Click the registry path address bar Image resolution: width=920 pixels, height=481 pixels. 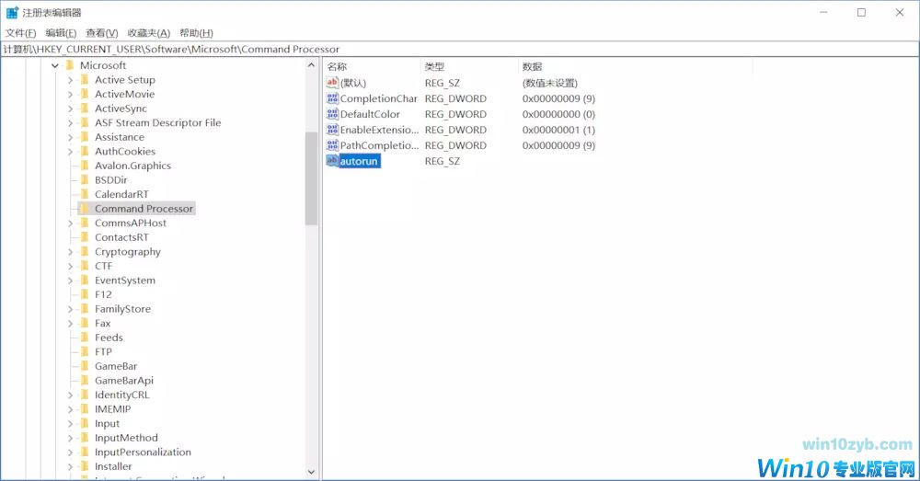pyautogui.click(x=460, y=50)
